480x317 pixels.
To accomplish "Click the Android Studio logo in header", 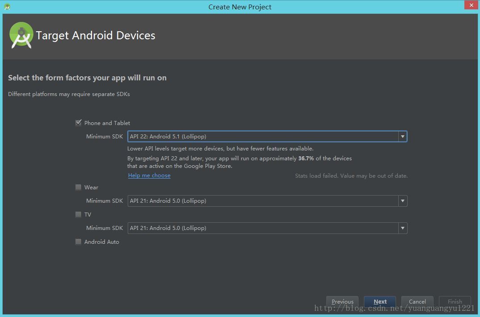I will [x=21, y=35].
